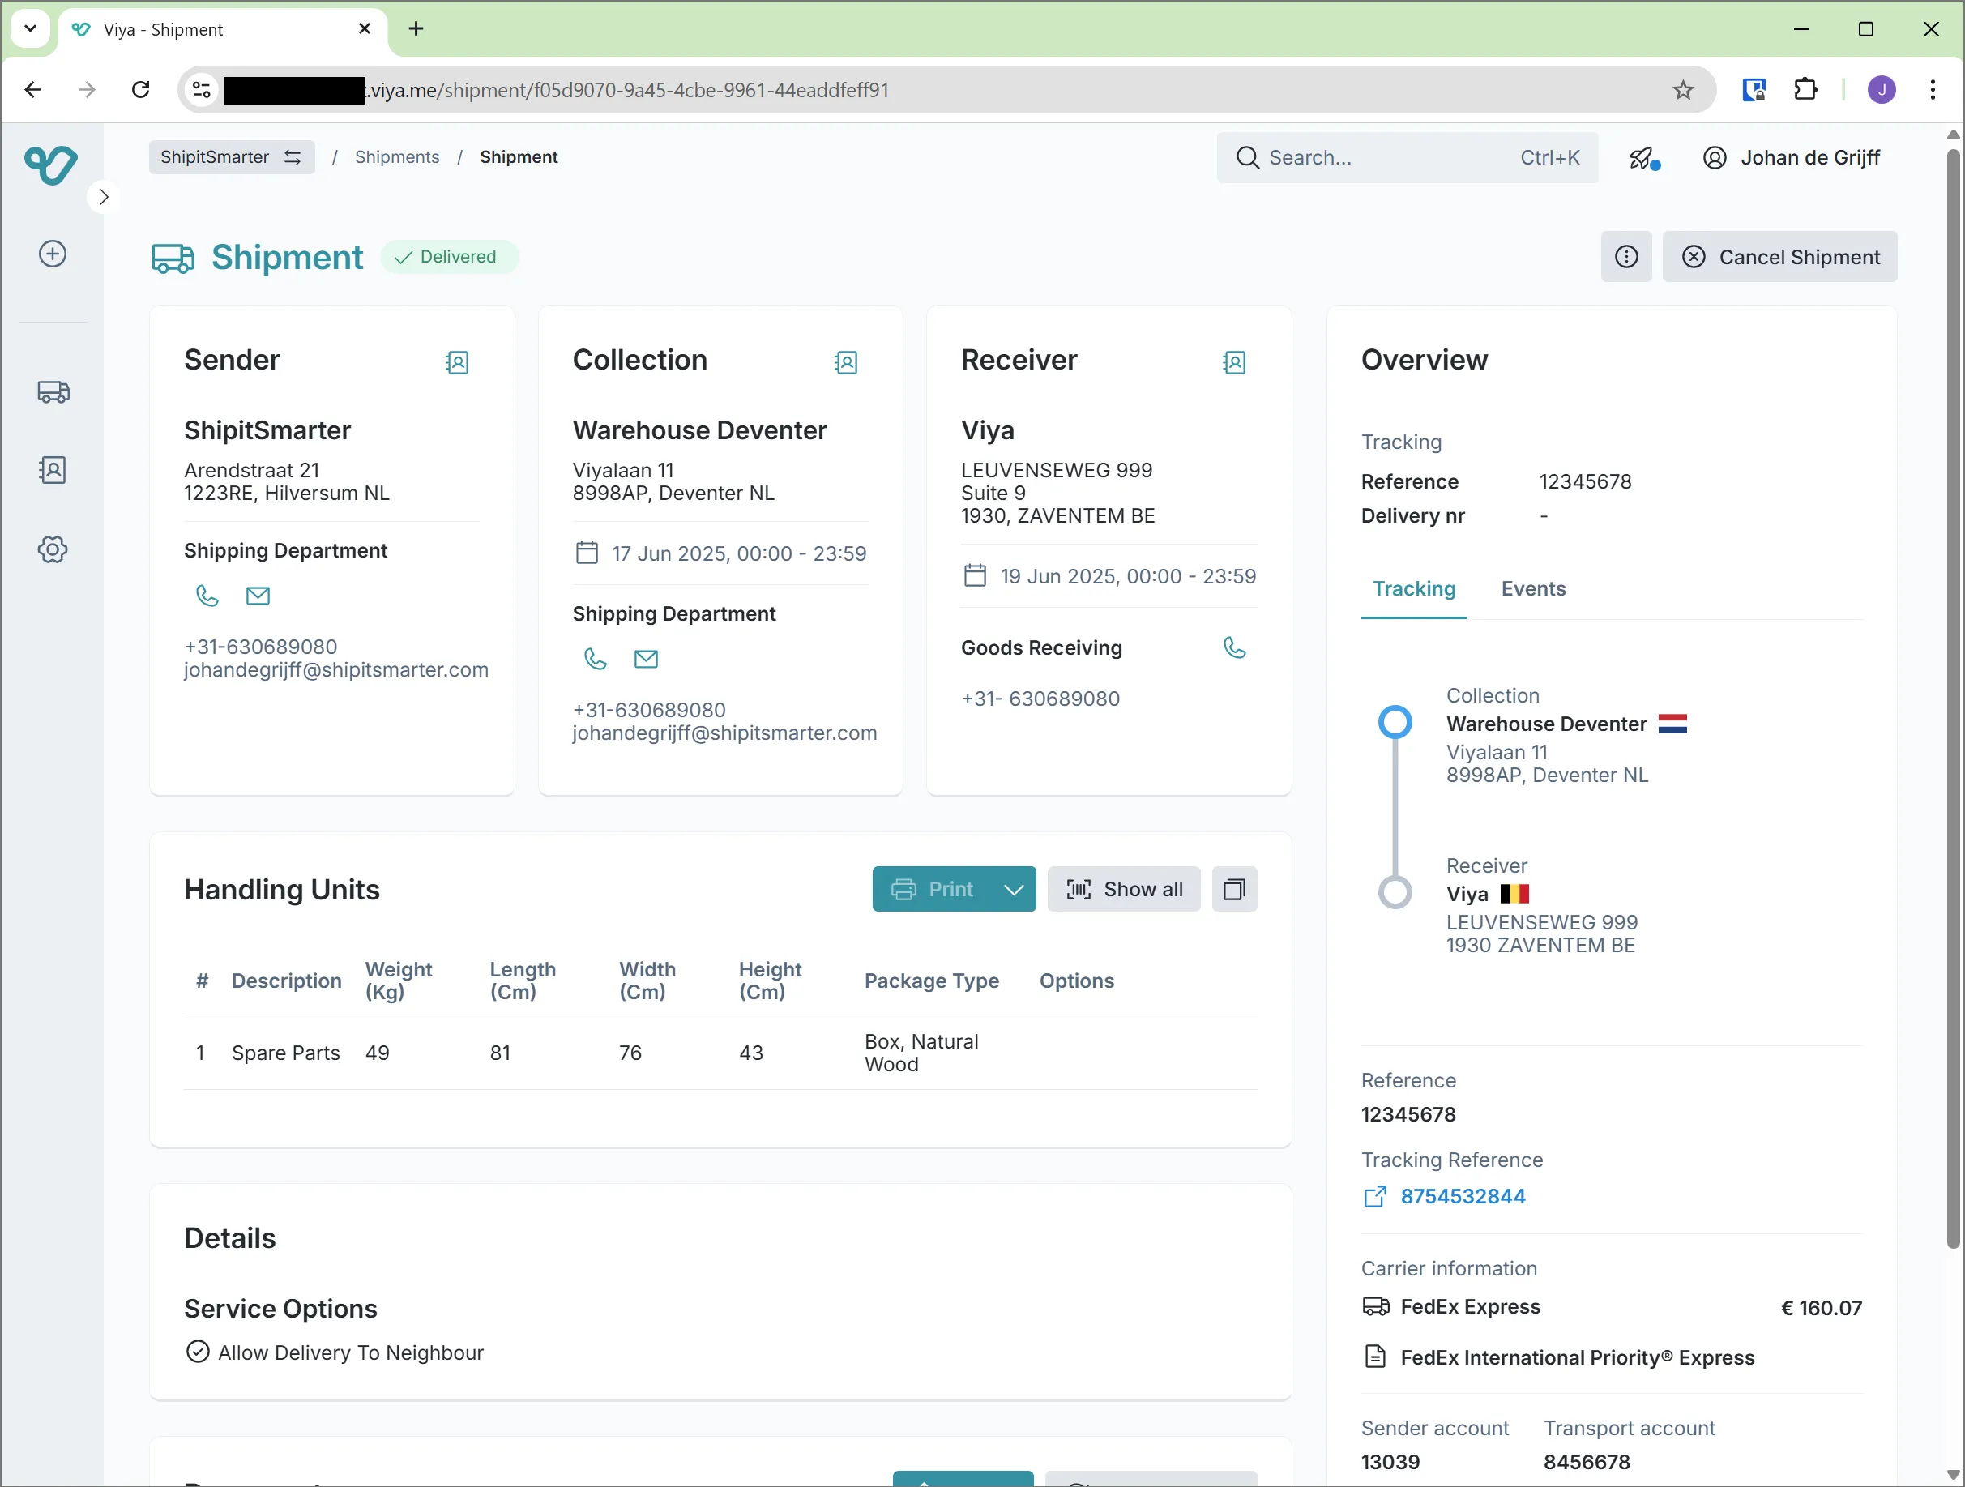Click shipment info circle icon

(1625, 257)
